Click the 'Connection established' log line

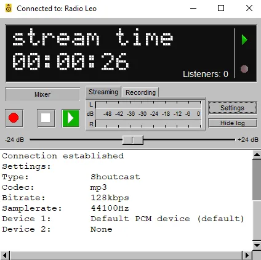(63, 156)
